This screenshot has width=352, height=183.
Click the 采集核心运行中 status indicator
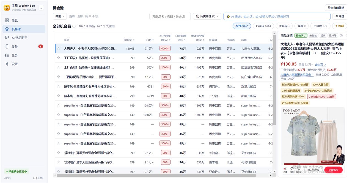[x=16, y=171]
